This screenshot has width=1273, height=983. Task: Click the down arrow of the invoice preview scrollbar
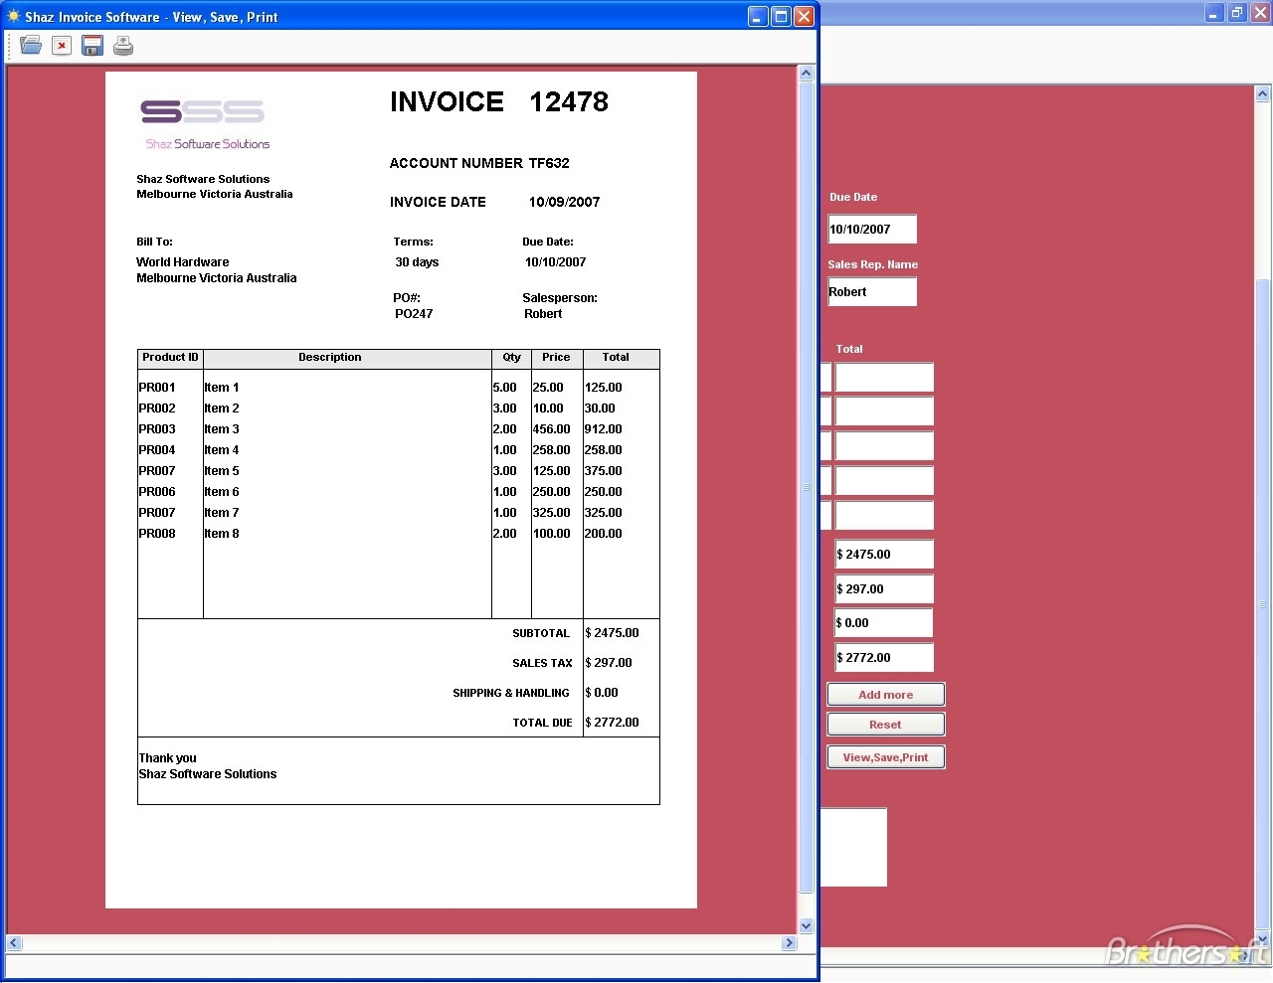pyautogui.click(x=806, y=924)
